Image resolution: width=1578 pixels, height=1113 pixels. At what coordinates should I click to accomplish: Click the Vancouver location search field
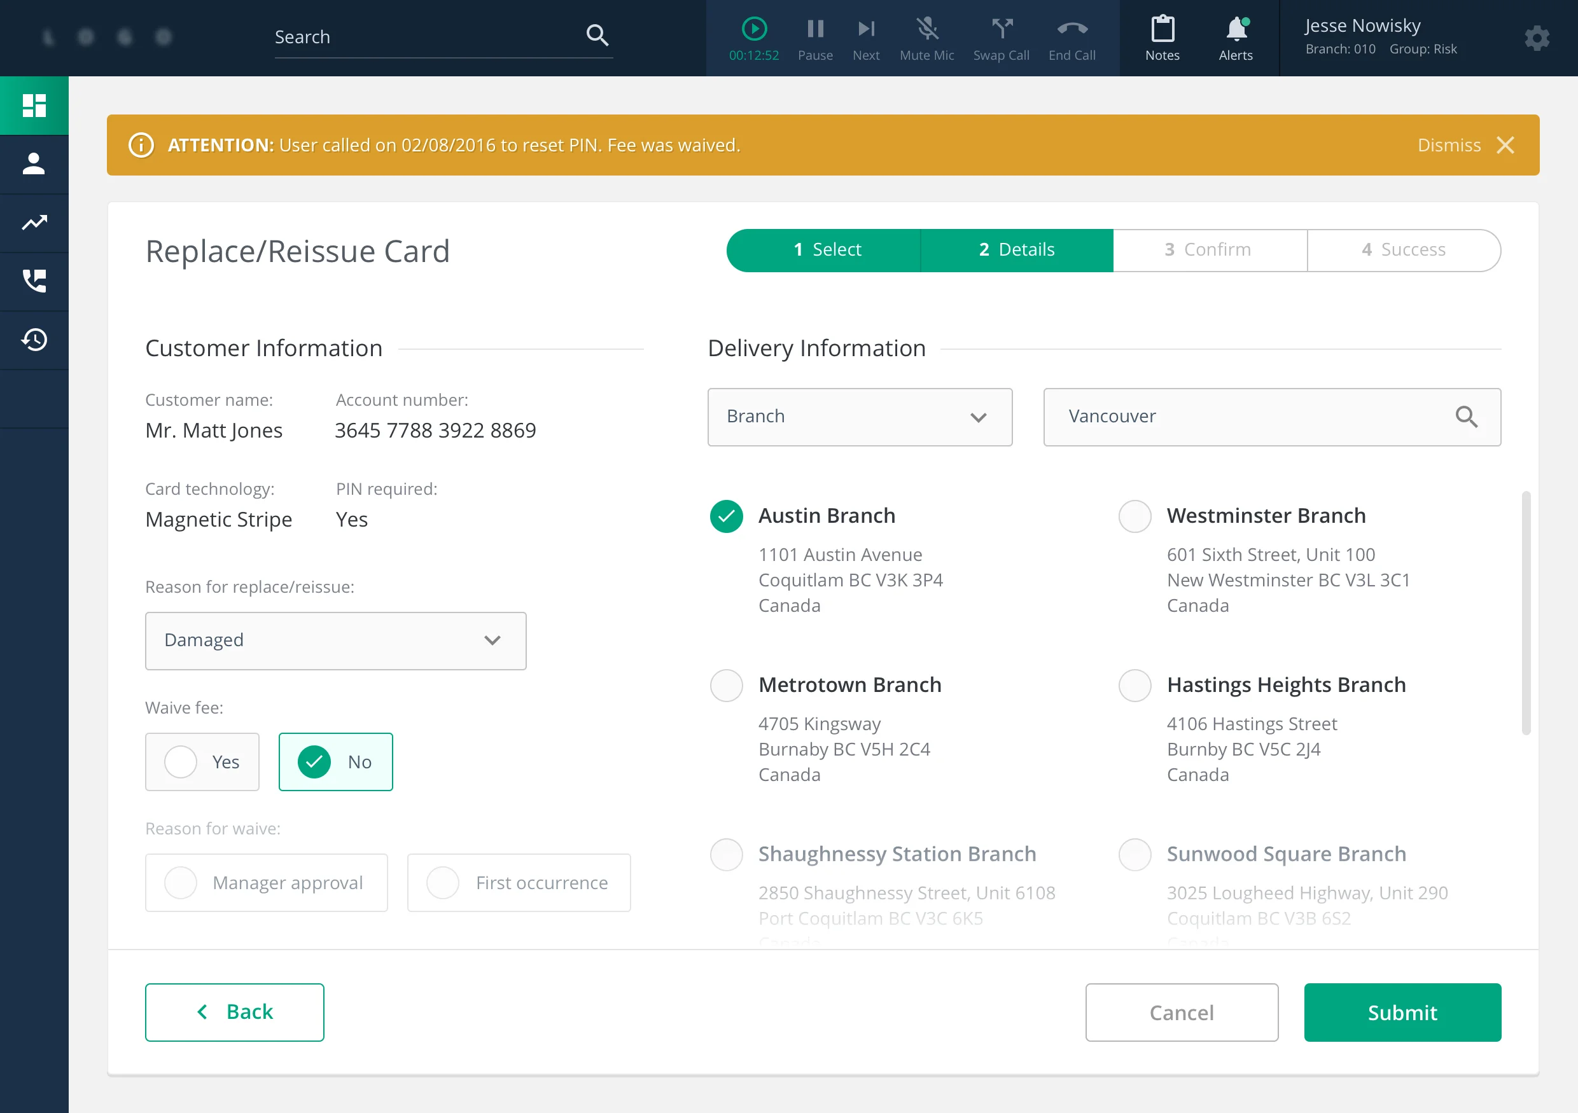point(1271,417)
